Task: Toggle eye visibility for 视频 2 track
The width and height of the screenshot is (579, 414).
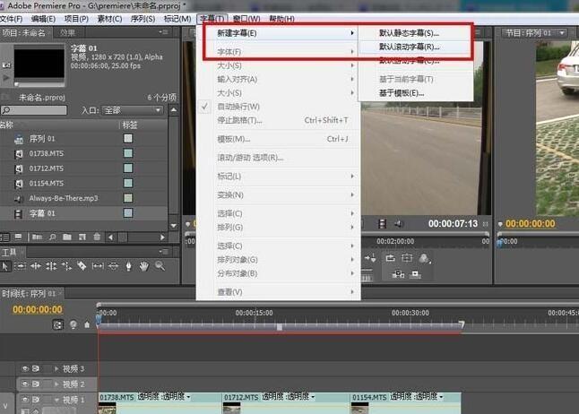Action: (x=25, y=384)
